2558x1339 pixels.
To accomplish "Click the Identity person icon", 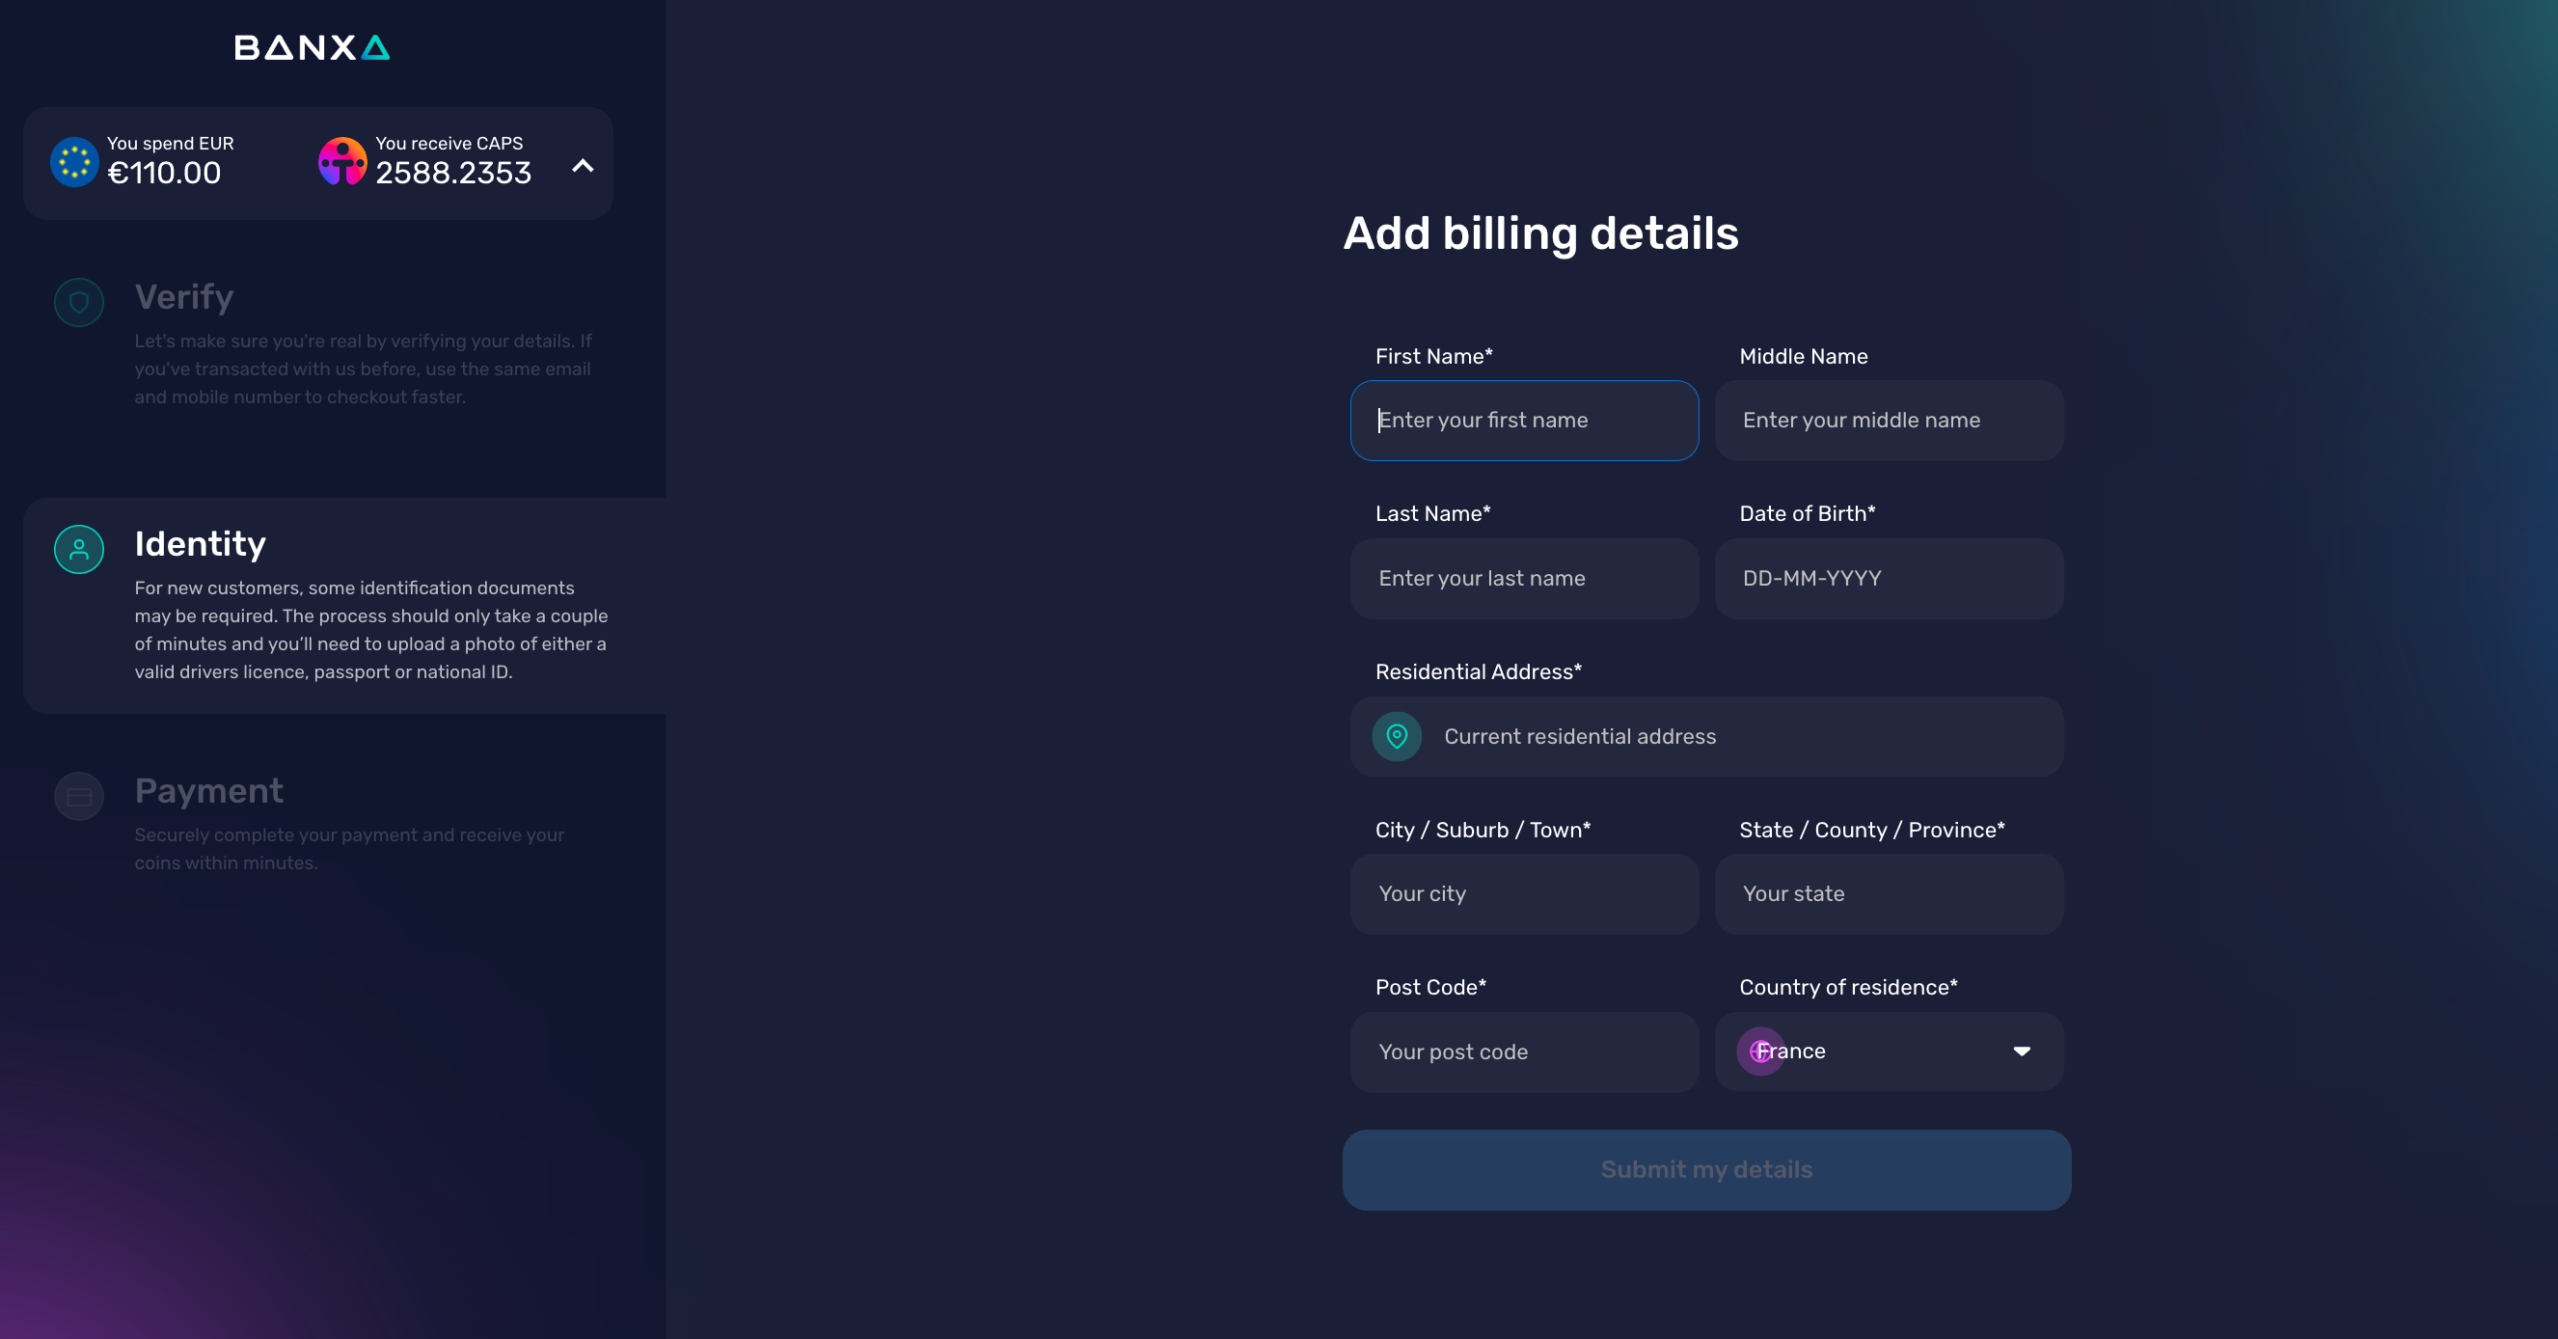I will (x=79, y=549).
